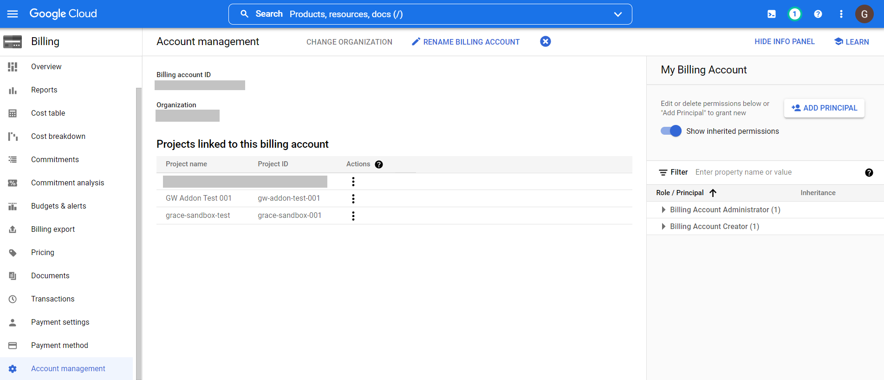Open the main navigation hamburger menu
The width and height of the screenshot is (884, 380).
[x=13, y=14]
